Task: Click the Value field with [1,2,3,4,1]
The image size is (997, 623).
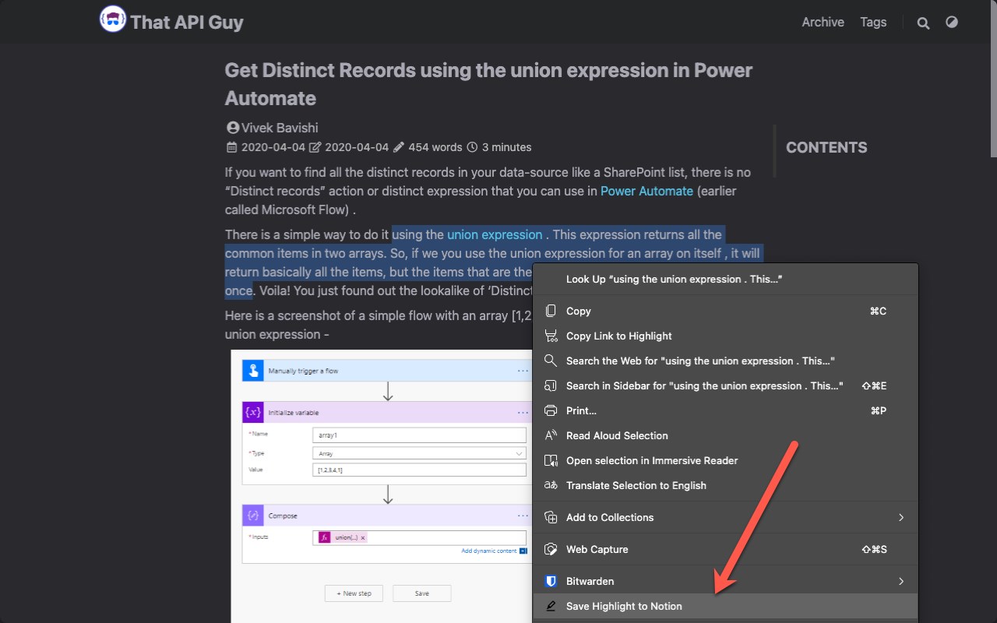Action: 419,470
